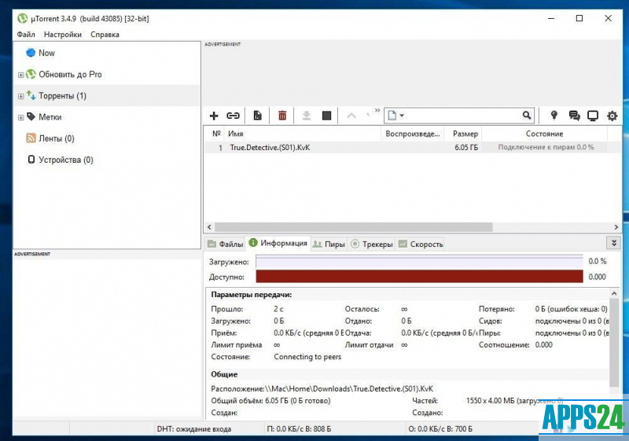
Task: Click the µTorrent logo in title bar
Action: [23, 18]
